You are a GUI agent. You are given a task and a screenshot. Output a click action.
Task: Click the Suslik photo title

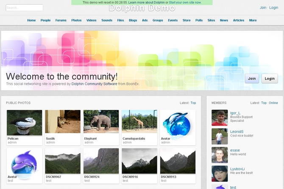50,139
